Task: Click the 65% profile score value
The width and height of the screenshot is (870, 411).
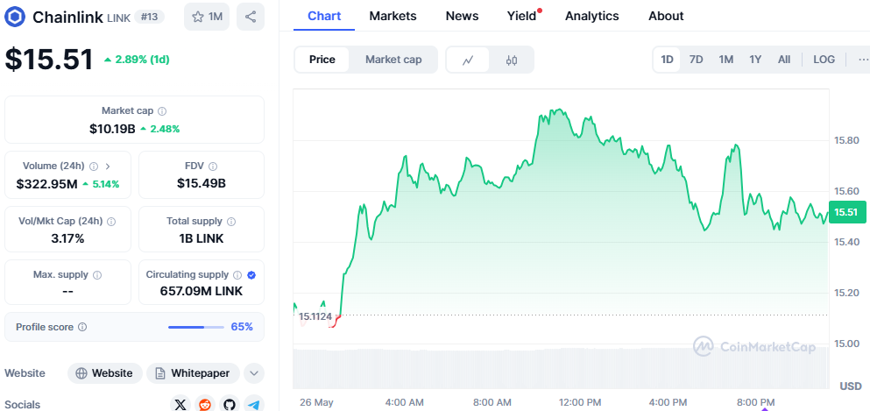Action: (x=242, y=327)
